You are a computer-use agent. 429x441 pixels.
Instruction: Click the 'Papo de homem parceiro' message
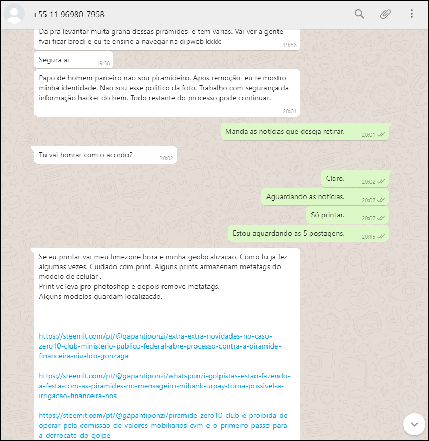pyautogui.click(x=167, y=93)
